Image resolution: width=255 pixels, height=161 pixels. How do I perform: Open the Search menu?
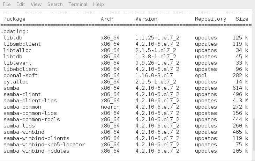click(55, 4)
